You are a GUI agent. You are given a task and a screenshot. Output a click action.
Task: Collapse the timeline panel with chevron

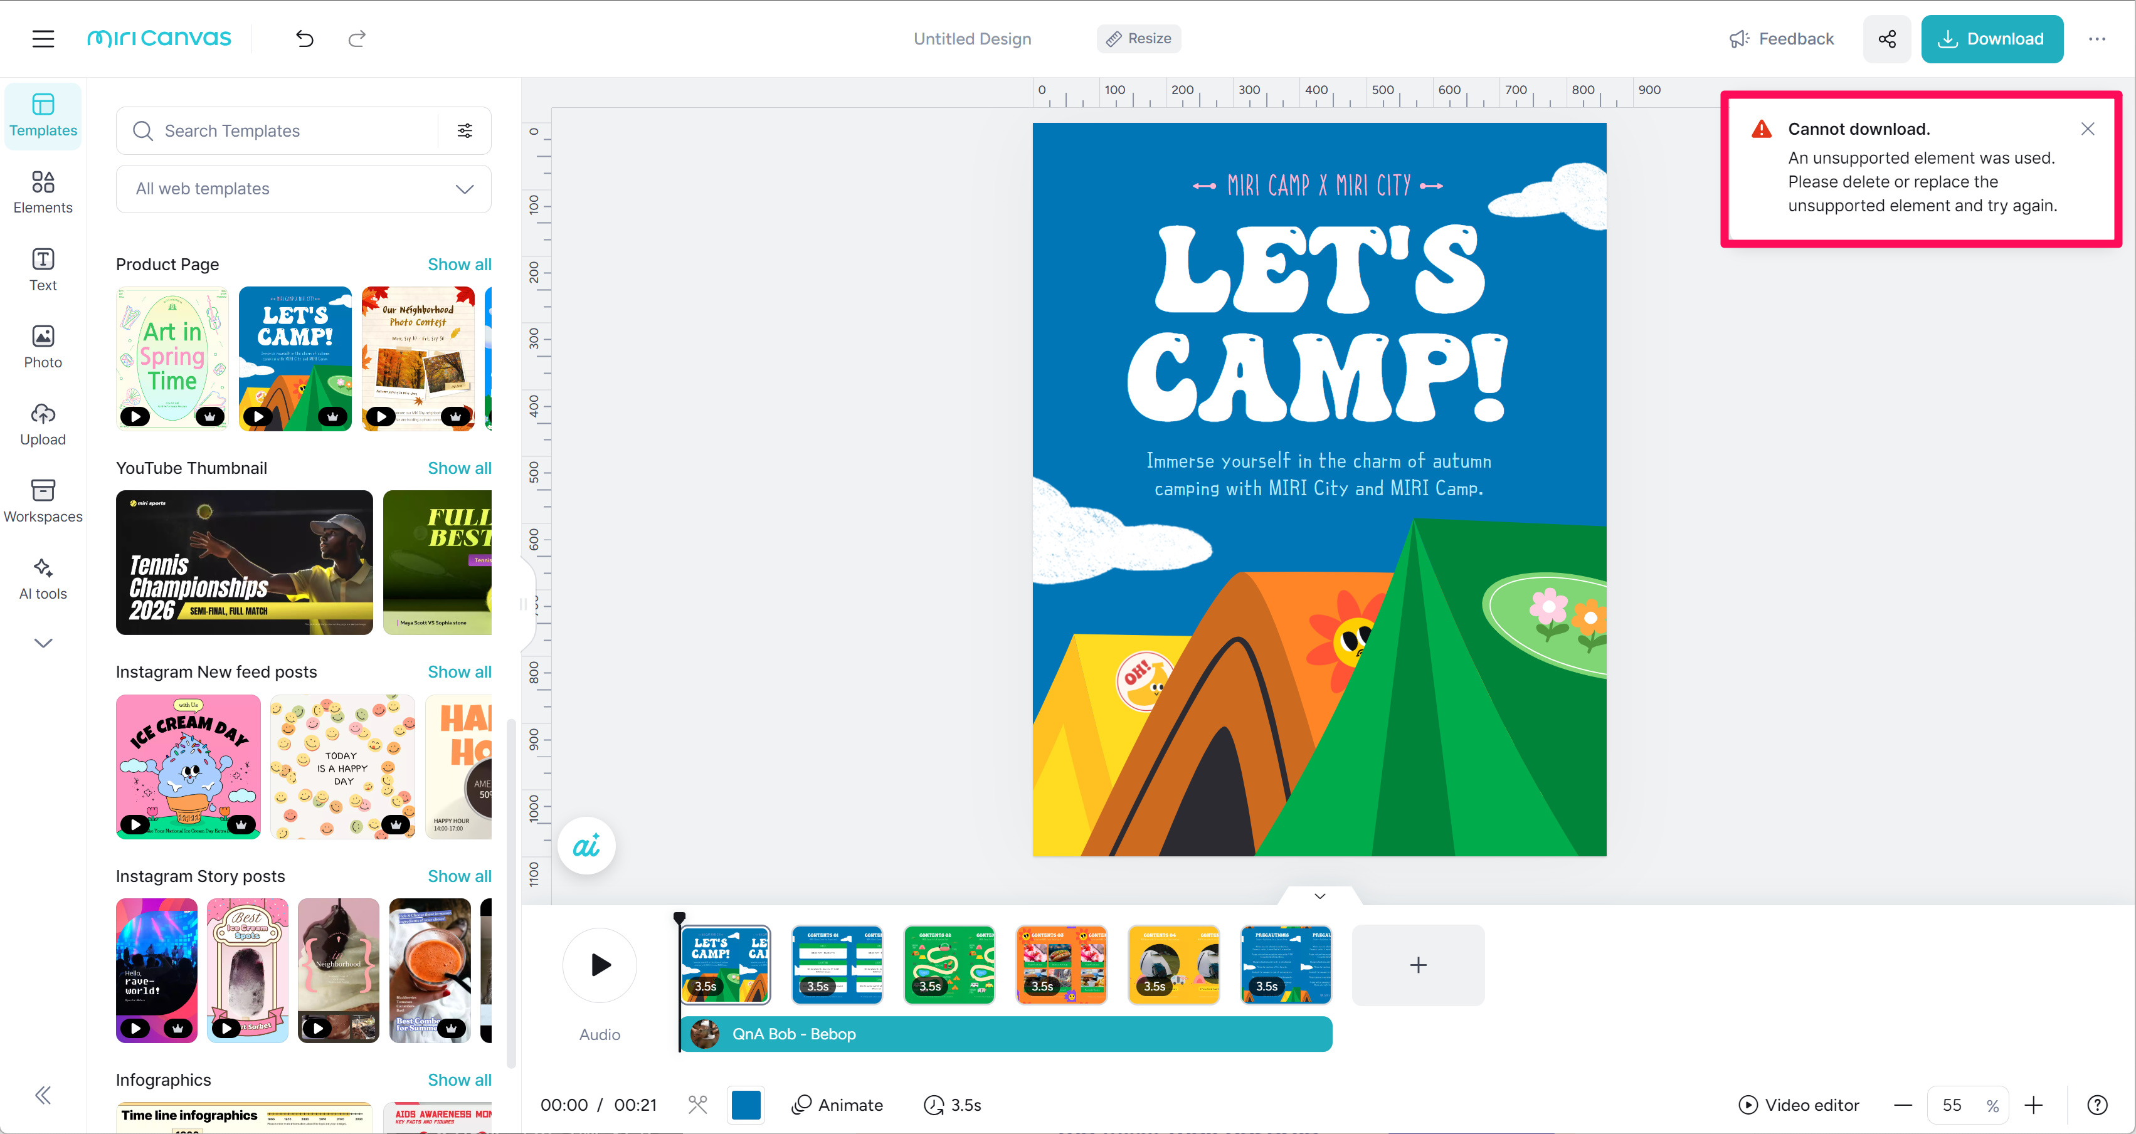click(x=1319, y=895)
